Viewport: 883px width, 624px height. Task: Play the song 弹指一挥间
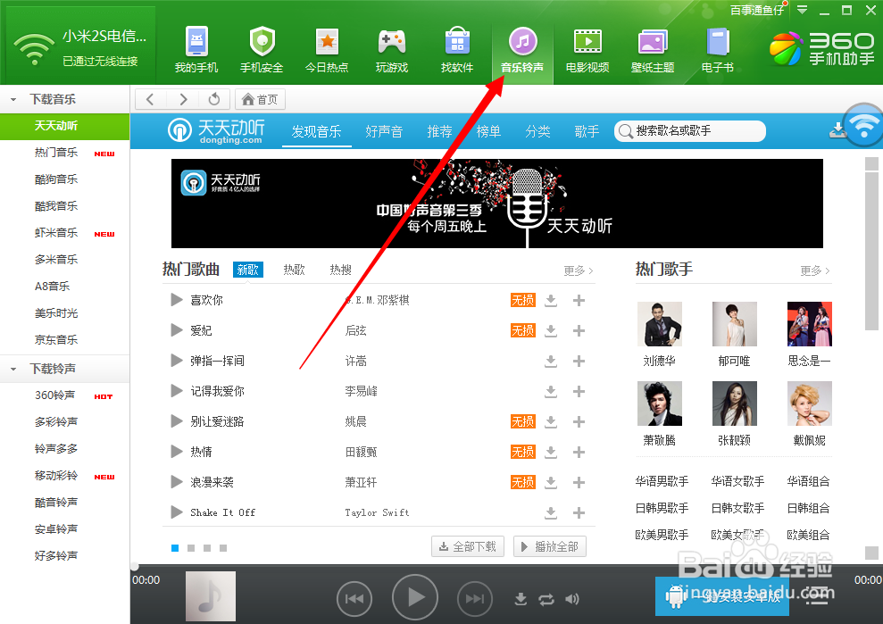tap(177, 361)
